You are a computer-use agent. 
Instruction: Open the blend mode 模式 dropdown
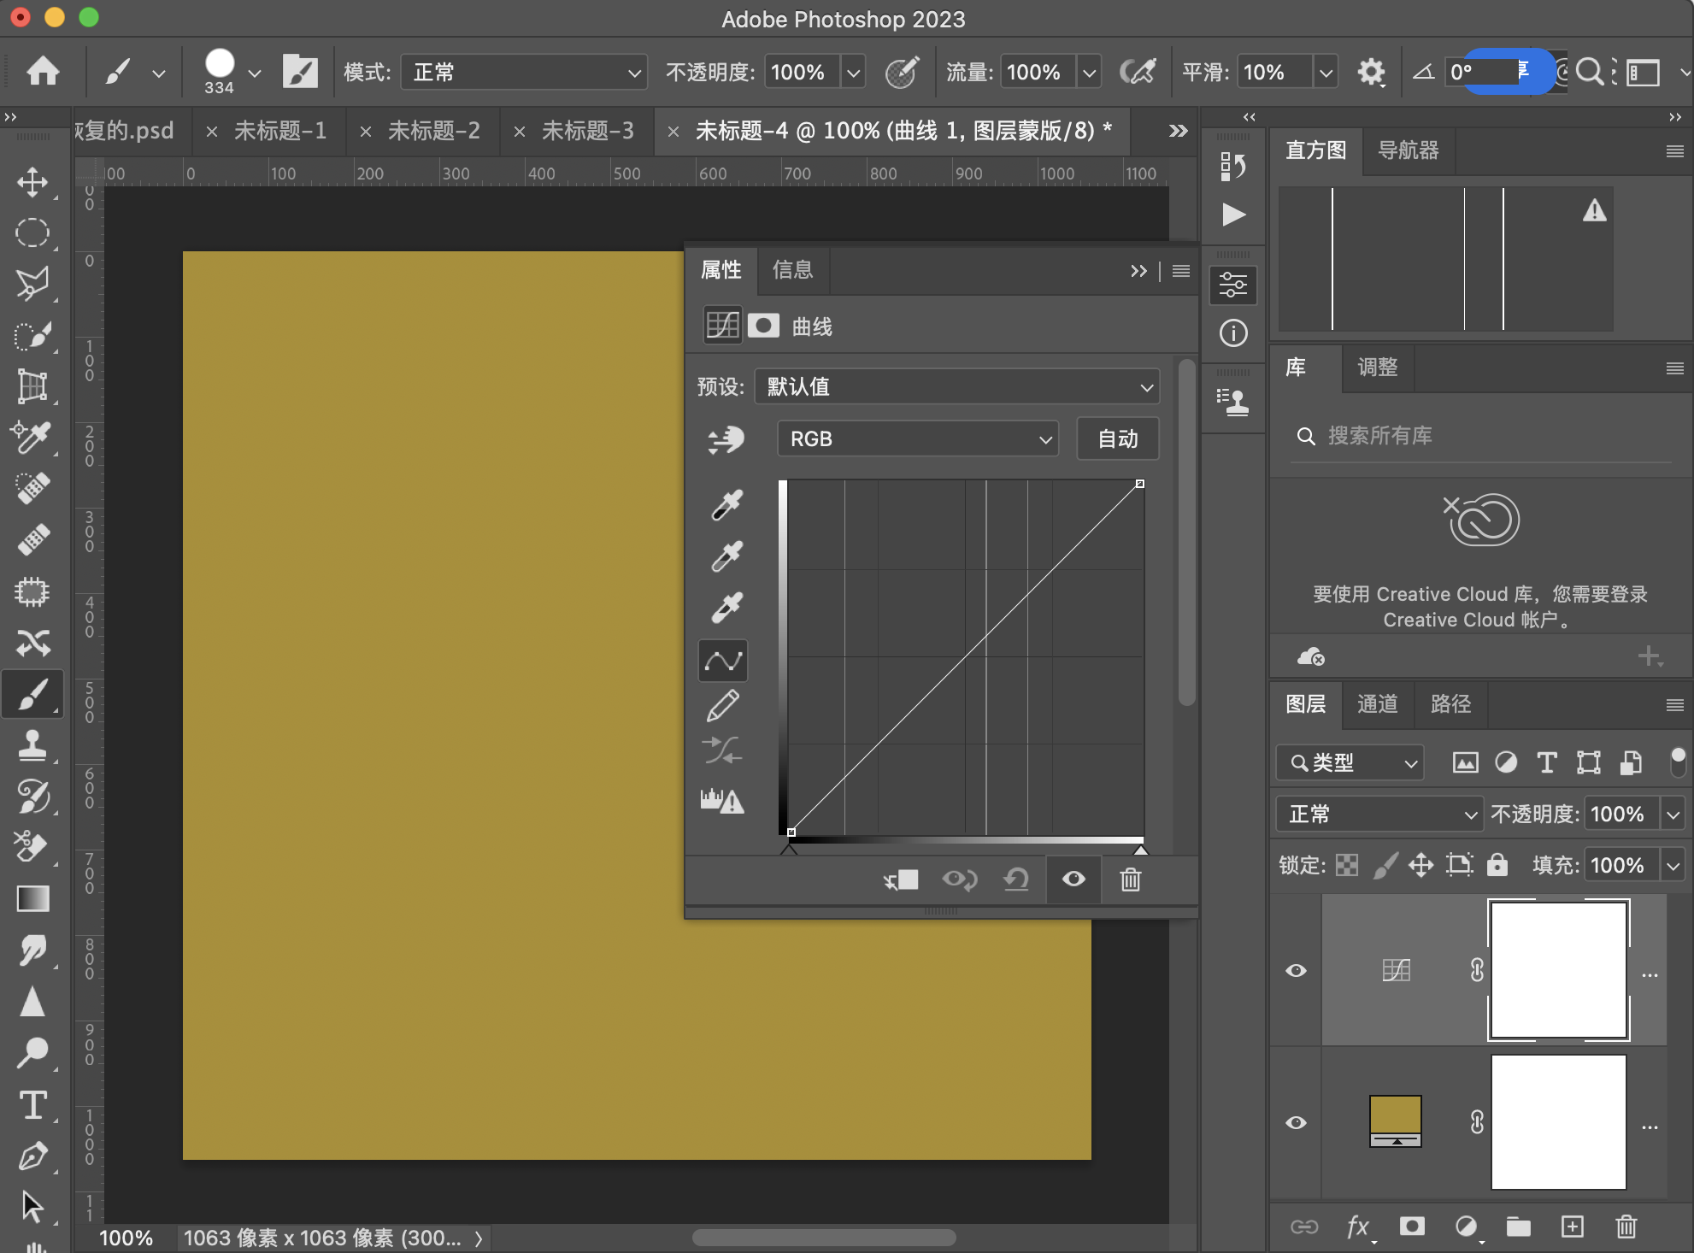coord(524,72)
